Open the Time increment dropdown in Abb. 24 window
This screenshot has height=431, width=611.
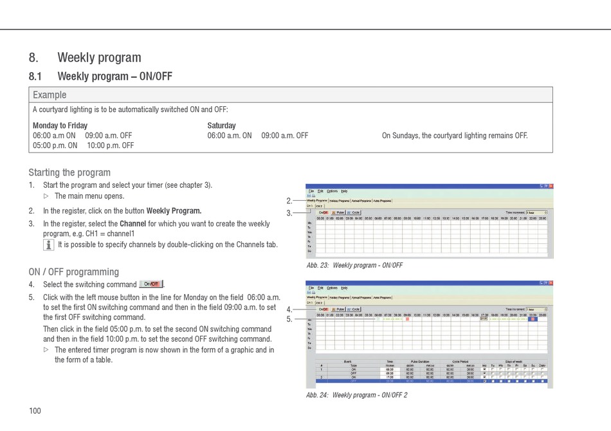pyautogui.click(x=536, y=309)
